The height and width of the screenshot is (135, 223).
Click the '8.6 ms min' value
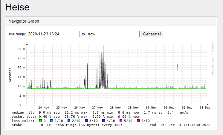click(103, 112)
